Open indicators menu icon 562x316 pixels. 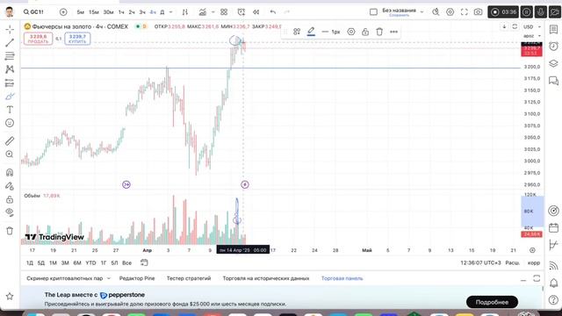tap(203, 12)
